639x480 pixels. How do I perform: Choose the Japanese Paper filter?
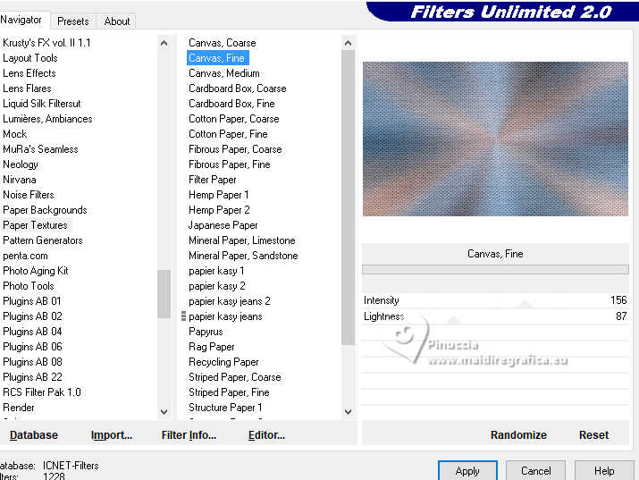pyautogui.click(x=223, y=225)
